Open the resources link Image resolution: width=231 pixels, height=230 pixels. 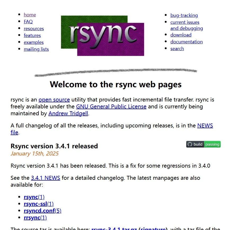click(x=34, y=29)
